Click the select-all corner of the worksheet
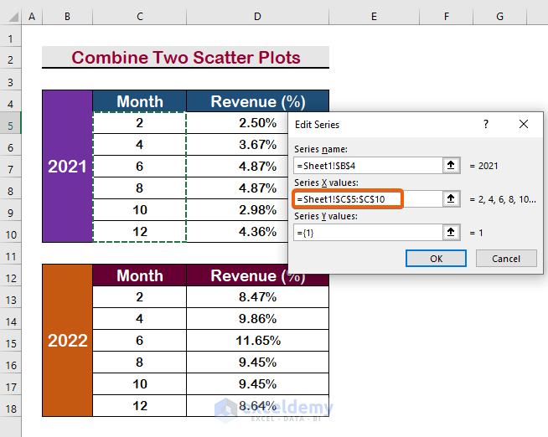This screenshot has width=548, height=437. click(10, 16)
